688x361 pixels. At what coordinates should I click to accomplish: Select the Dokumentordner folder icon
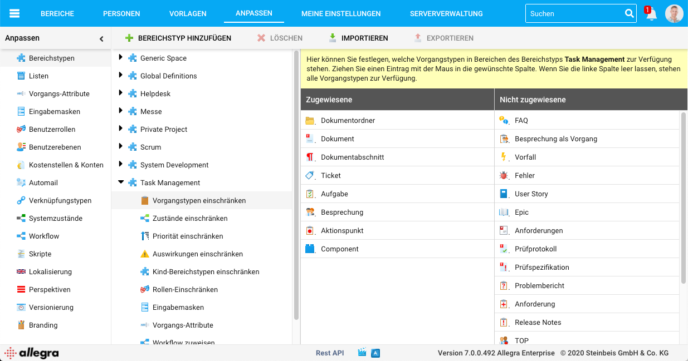[310, 121]
